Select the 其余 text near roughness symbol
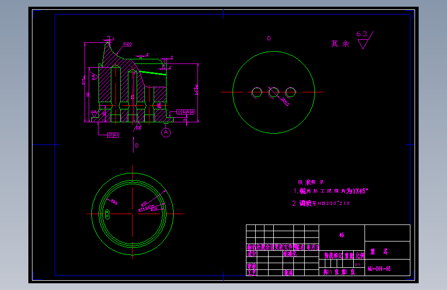This screenshot has height=290, width=447. [340, 44]
